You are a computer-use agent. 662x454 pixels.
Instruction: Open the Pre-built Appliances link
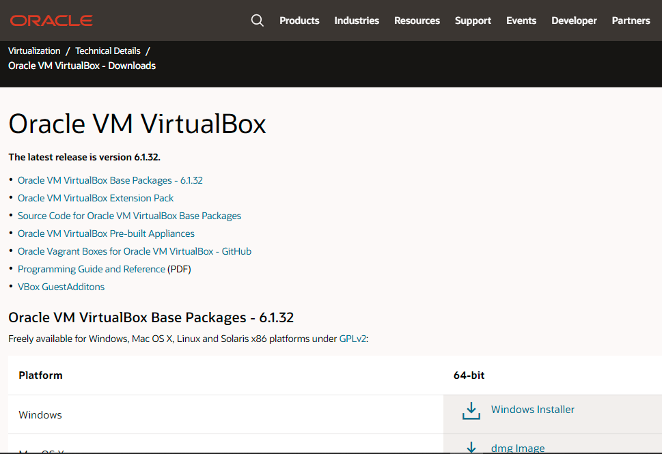coord(106,233)
